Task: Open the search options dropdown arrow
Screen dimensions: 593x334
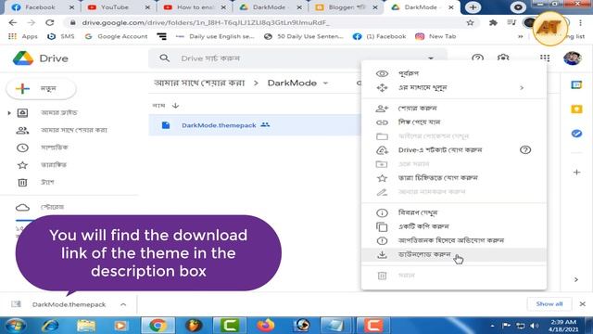Action: click(x=431, y=58)
